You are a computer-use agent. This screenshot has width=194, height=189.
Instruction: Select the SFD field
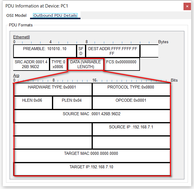(81, 51)
